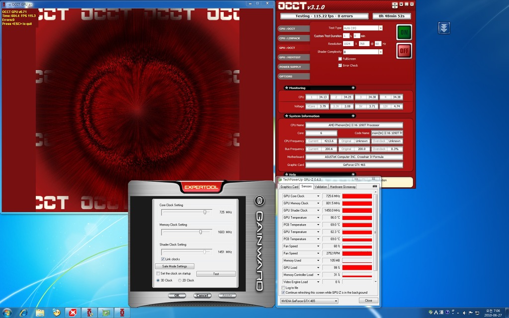Click the OCCT move-window crosshair icon
Screen dimensions: 509x318
tap(395, 5)
